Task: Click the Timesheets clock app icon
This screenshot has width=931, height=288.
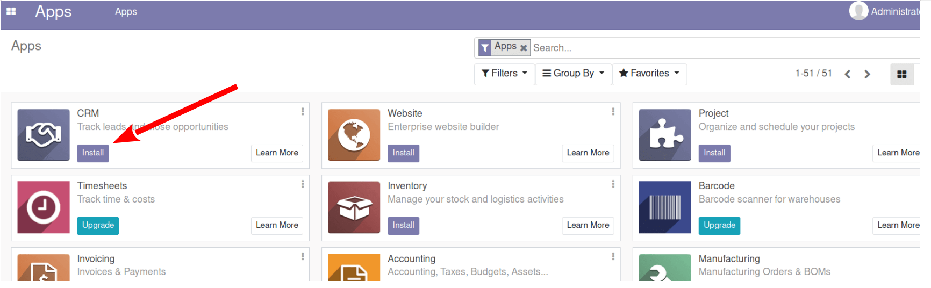Action: (44, 207)
